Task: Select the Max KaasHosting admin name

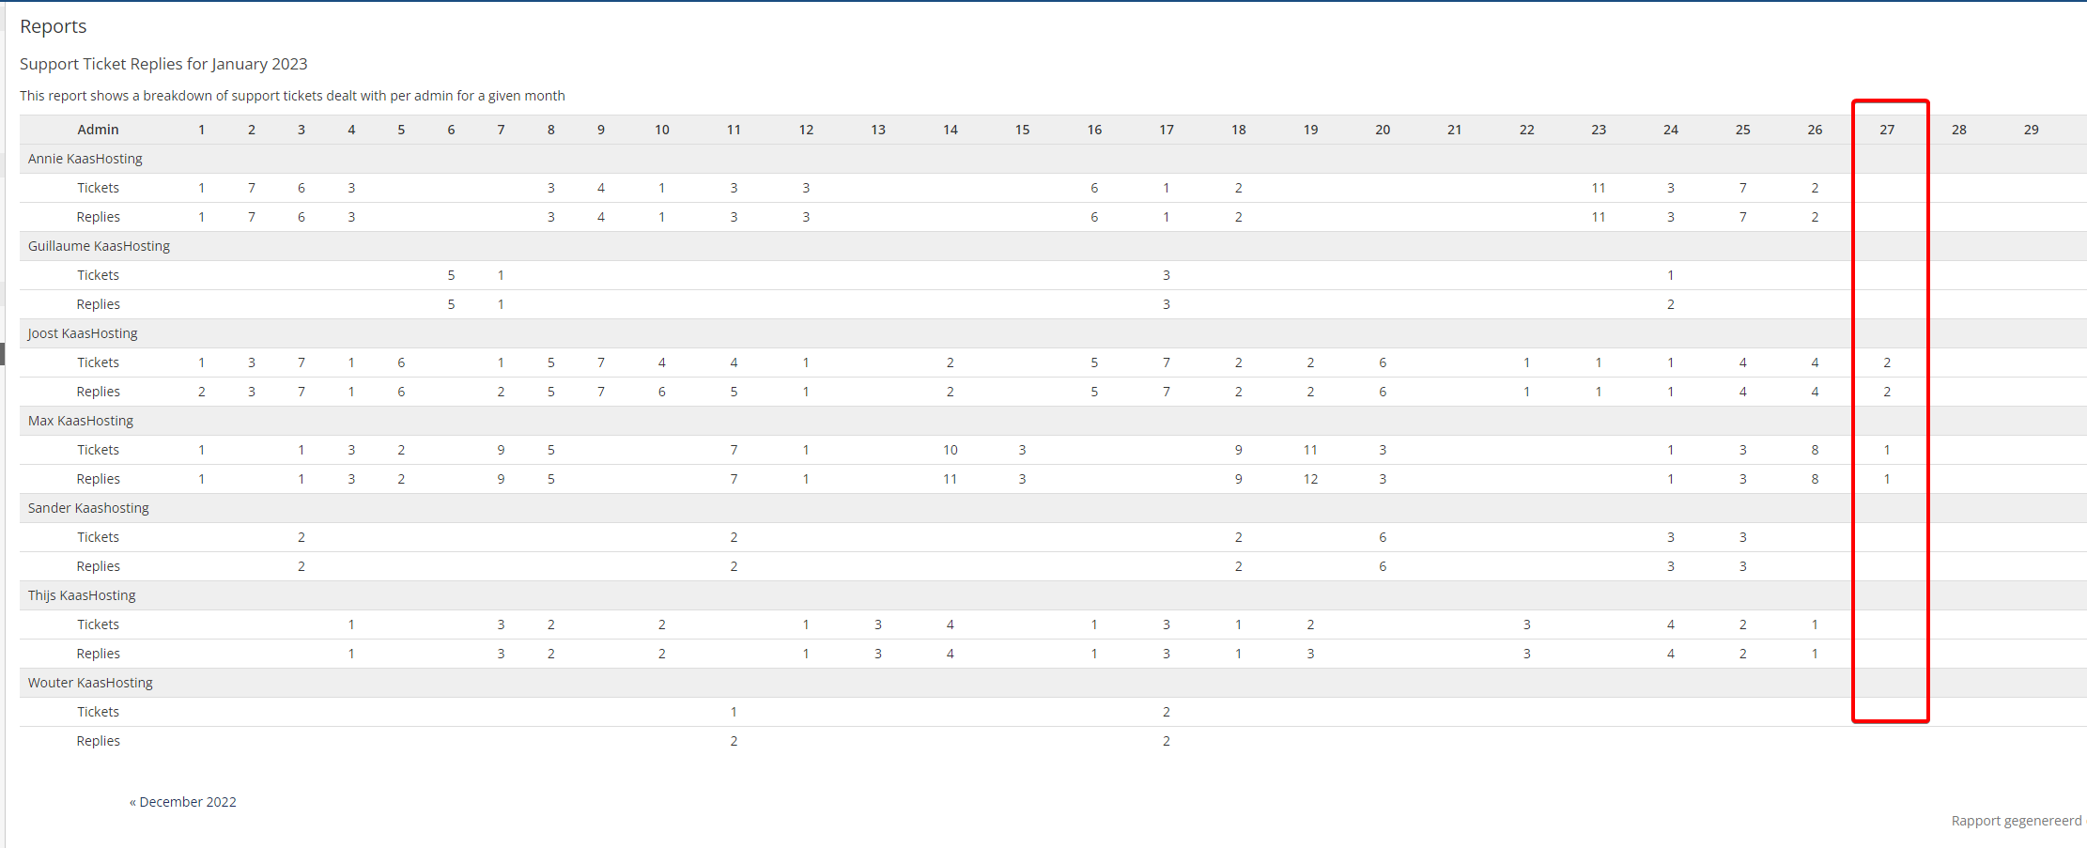Action: click(x=81, y=421)
